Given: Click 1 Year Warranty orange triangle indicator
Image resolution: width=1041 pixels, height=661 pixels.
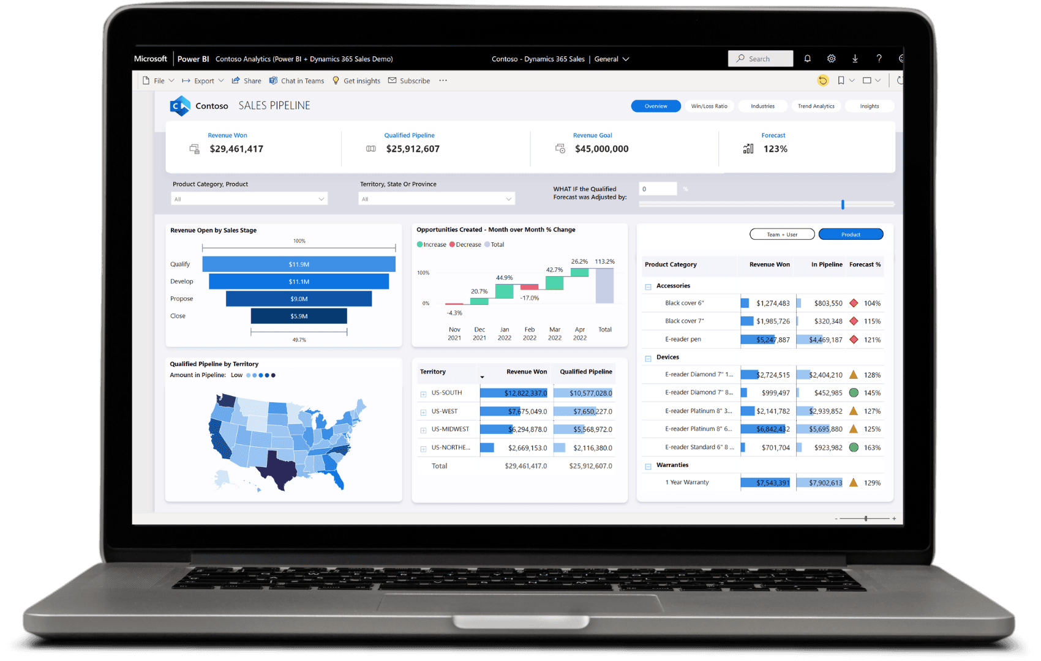Looking at the screenshot, I should [x=854, y=482].
